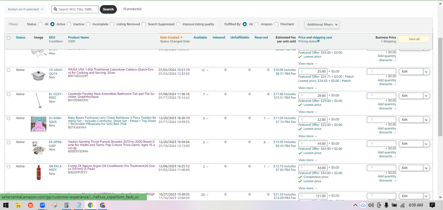Click 'Match' next to the $24.71 Featured Offer
Screen dimensions: 443x210
349,77
